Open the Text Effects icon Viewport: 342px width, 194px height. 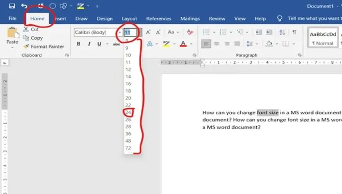point(150,44)
